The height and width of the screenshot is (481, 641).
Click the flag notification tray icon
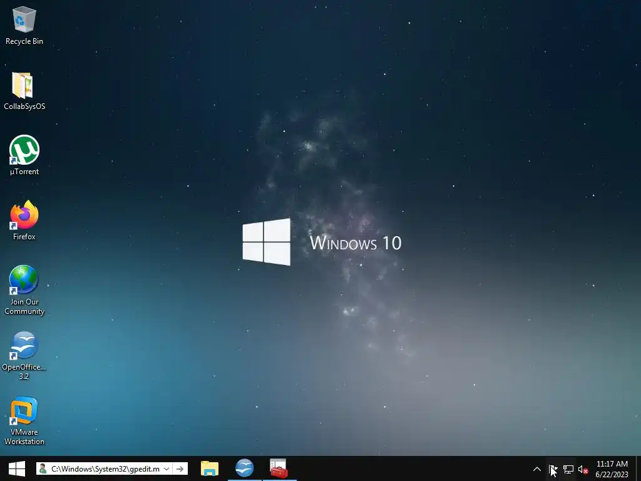553,469
